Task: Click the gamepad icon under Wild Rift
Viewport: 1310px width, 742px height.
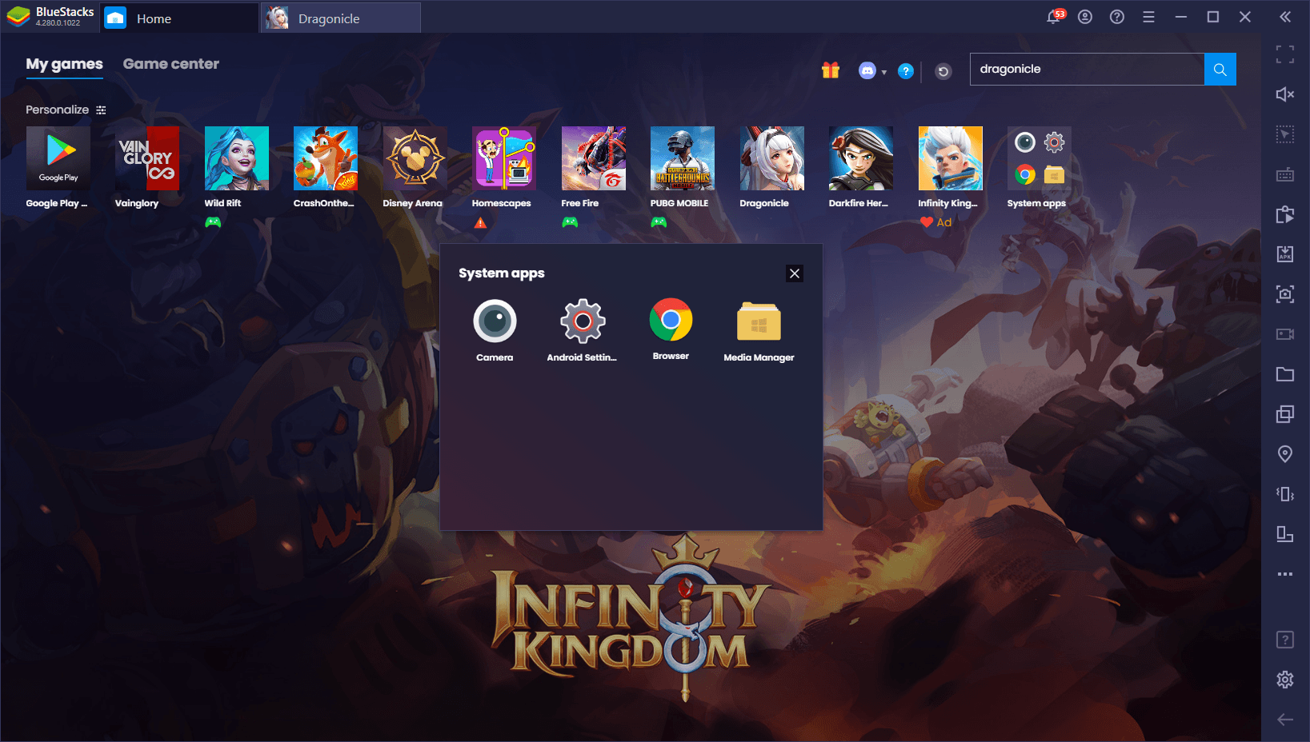Action: tap(213, 222)
